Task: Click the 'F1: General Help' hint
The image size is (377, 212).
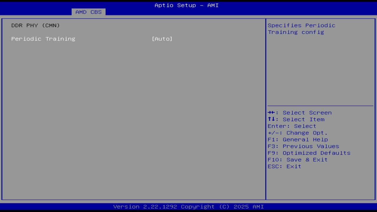Action: pyautogui.click(x=298, y=140)
